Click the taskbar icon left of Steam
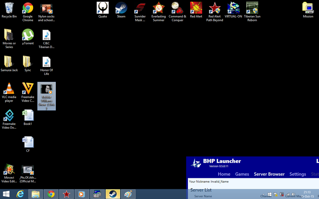This screenshot has height=199, width=319. tap(97, 194)
